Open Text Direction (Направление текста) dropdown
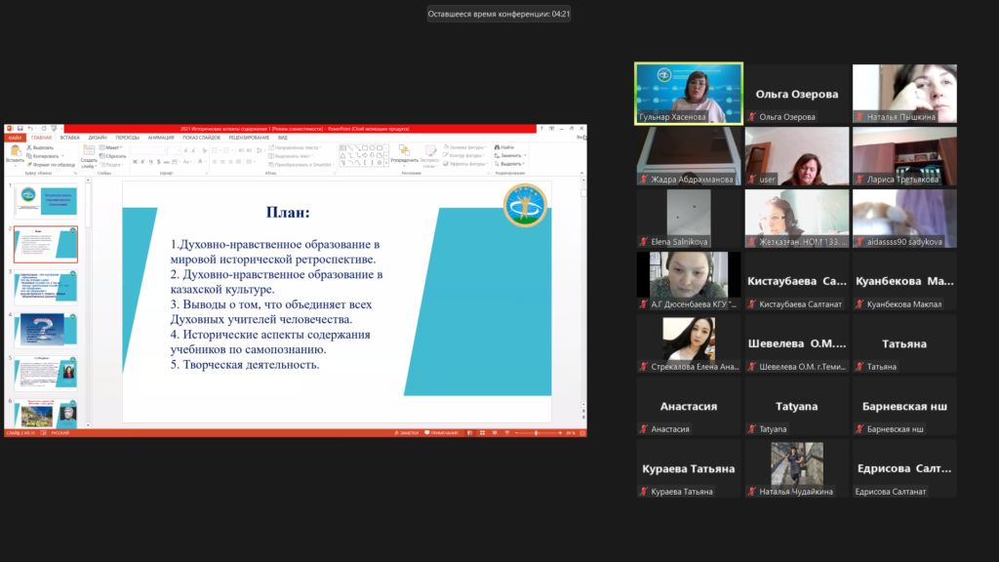The height and width of the screenshot is (562, 999). (x=295, y=148)
